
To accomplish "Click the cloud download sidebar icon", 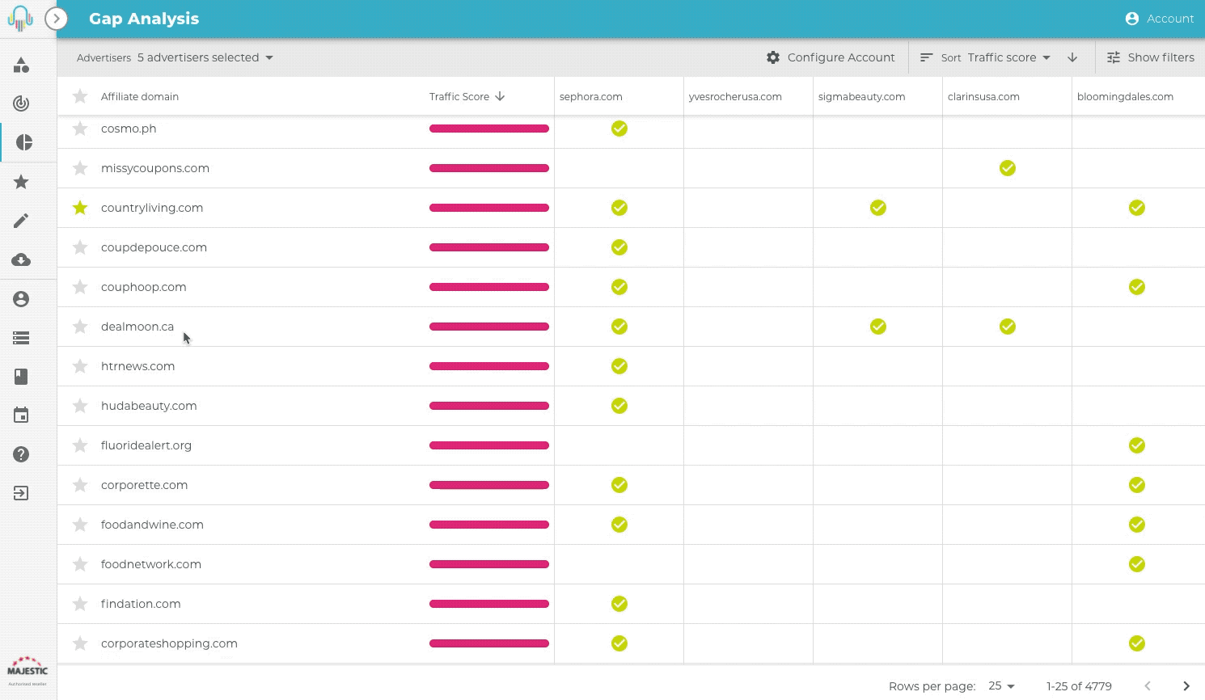I will point(21,259).
